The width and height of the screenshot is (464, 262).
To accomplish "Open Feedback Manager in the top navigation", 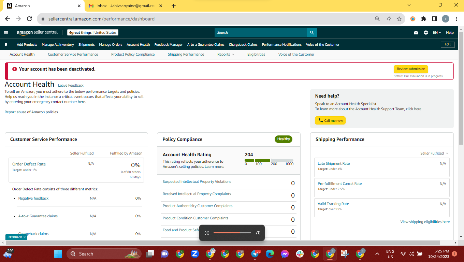I will 169,44.
